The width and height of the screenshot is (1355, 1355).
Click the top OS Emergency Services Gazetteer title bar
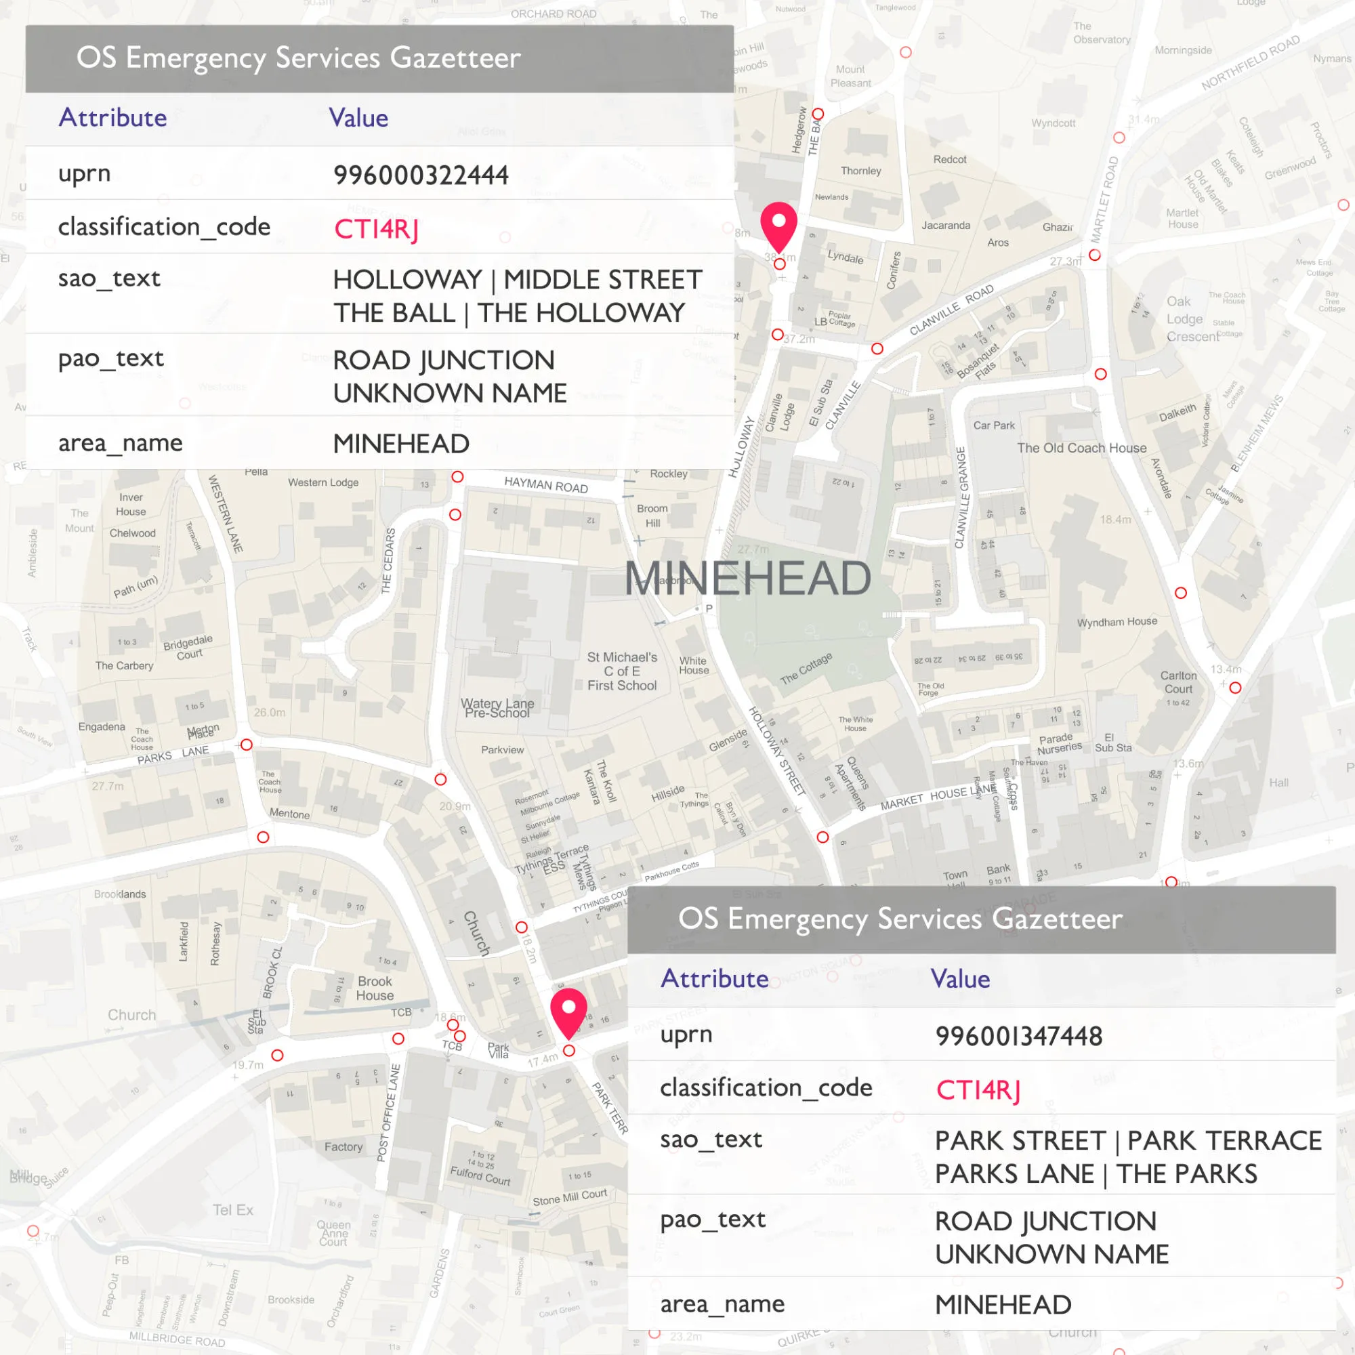point(299,59)
